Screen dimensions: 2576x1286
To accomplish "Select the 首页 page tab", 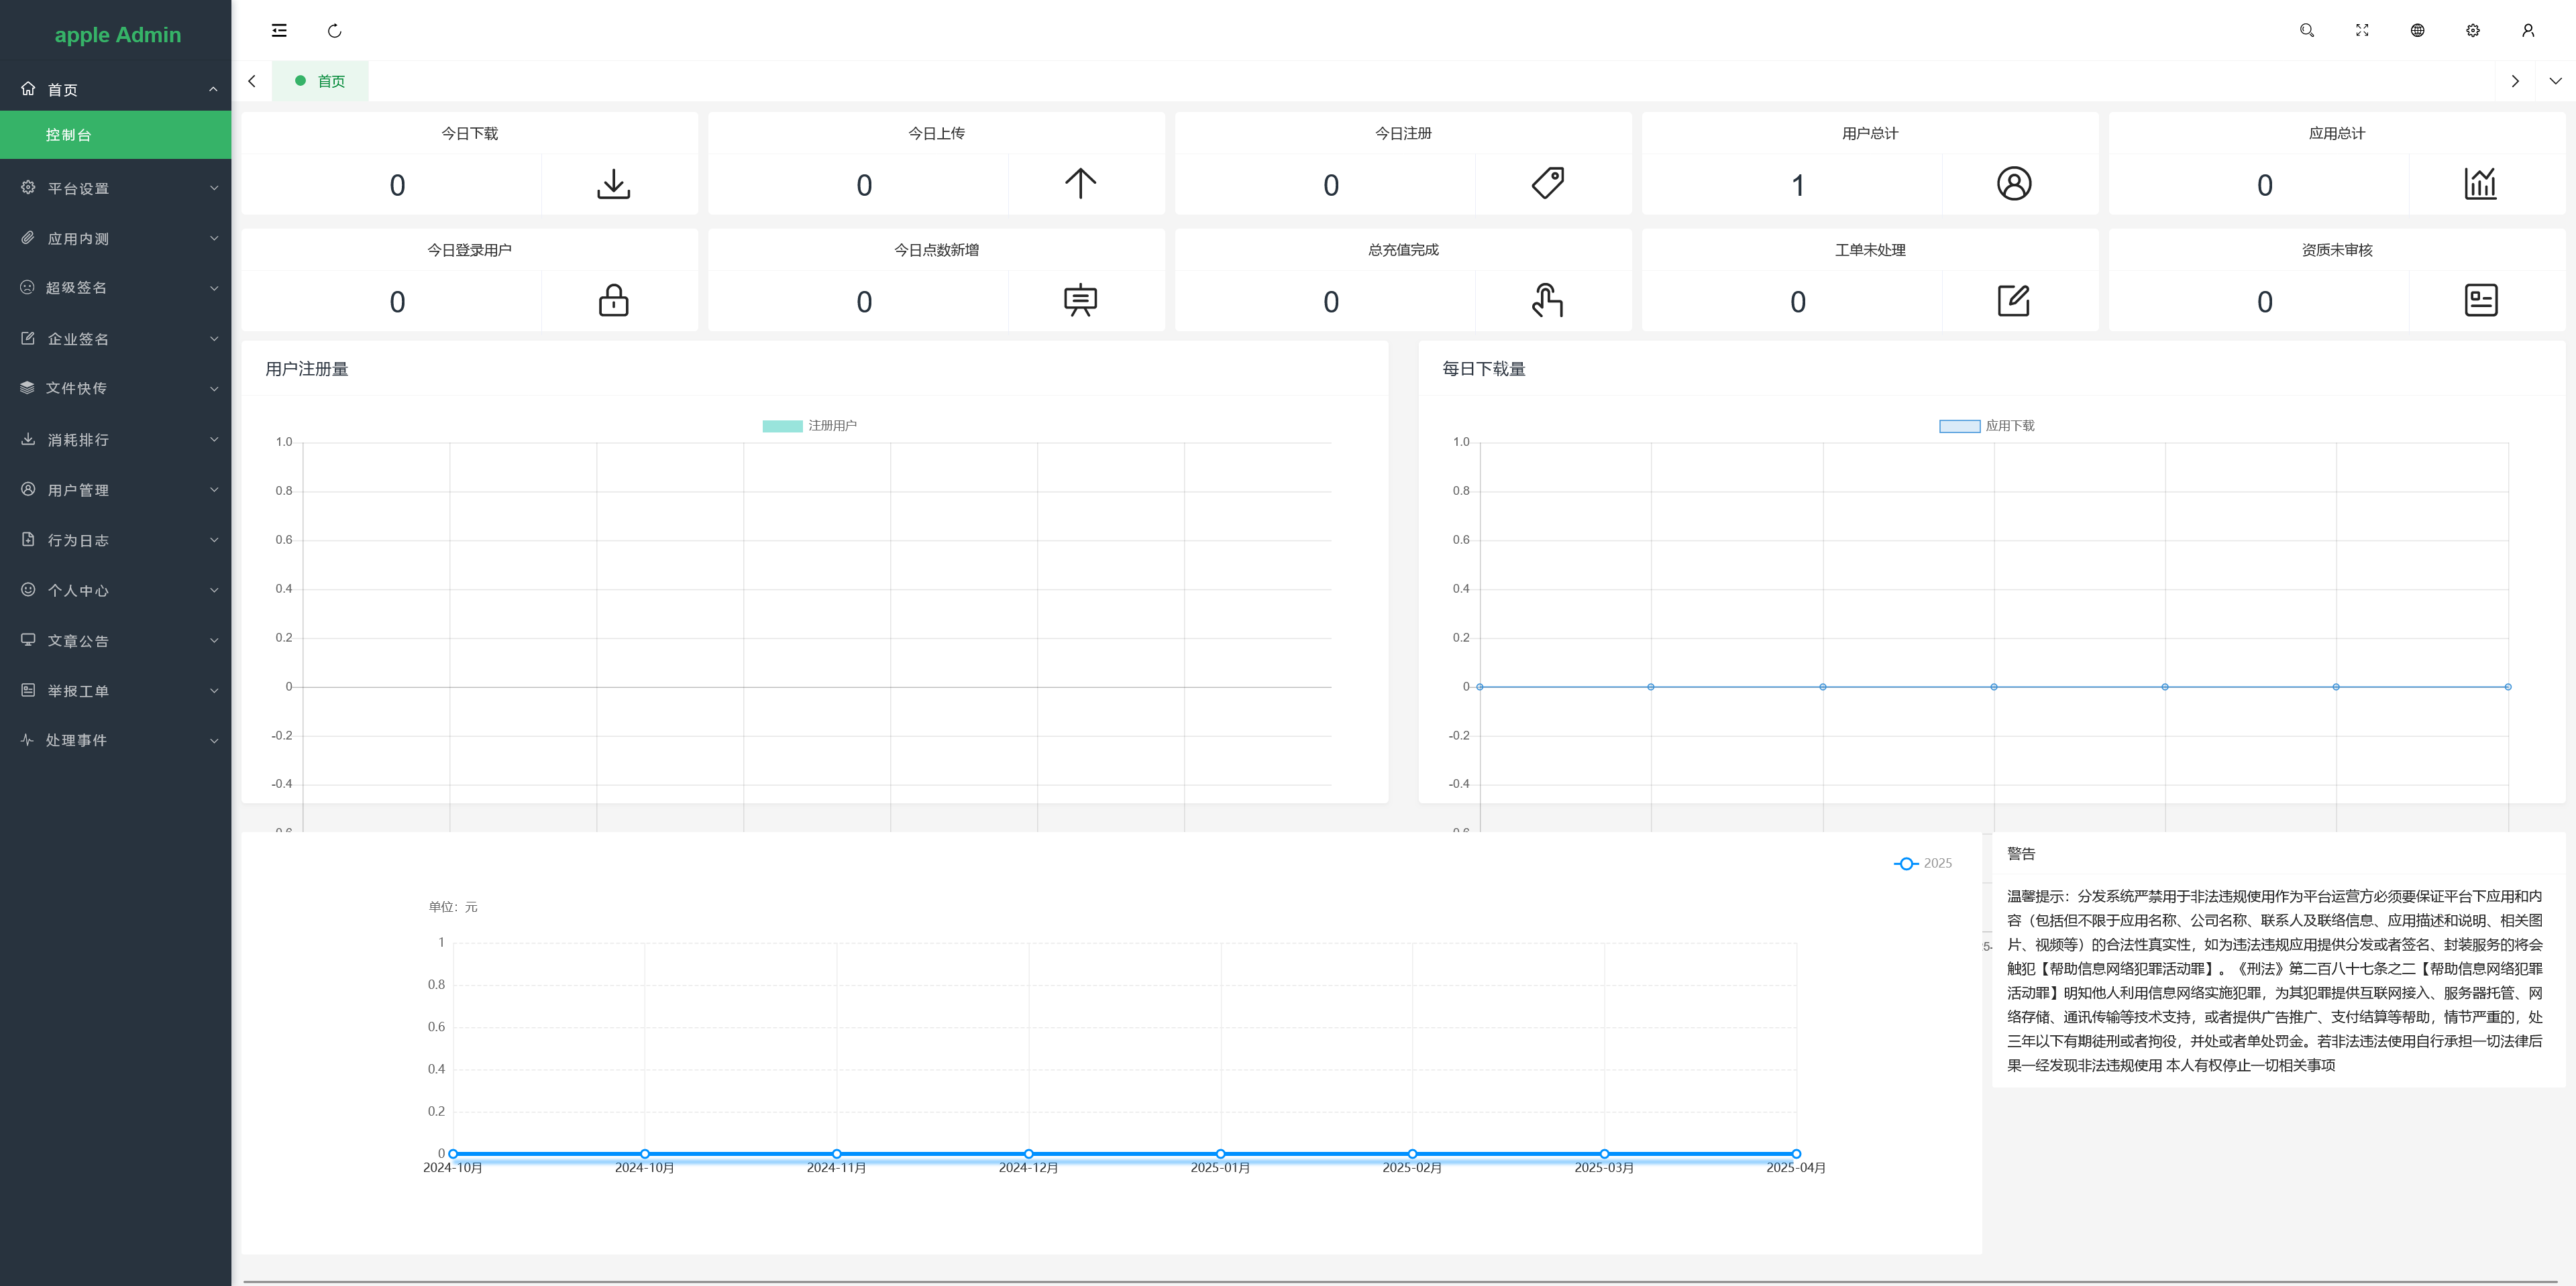I will pos(320,81).
